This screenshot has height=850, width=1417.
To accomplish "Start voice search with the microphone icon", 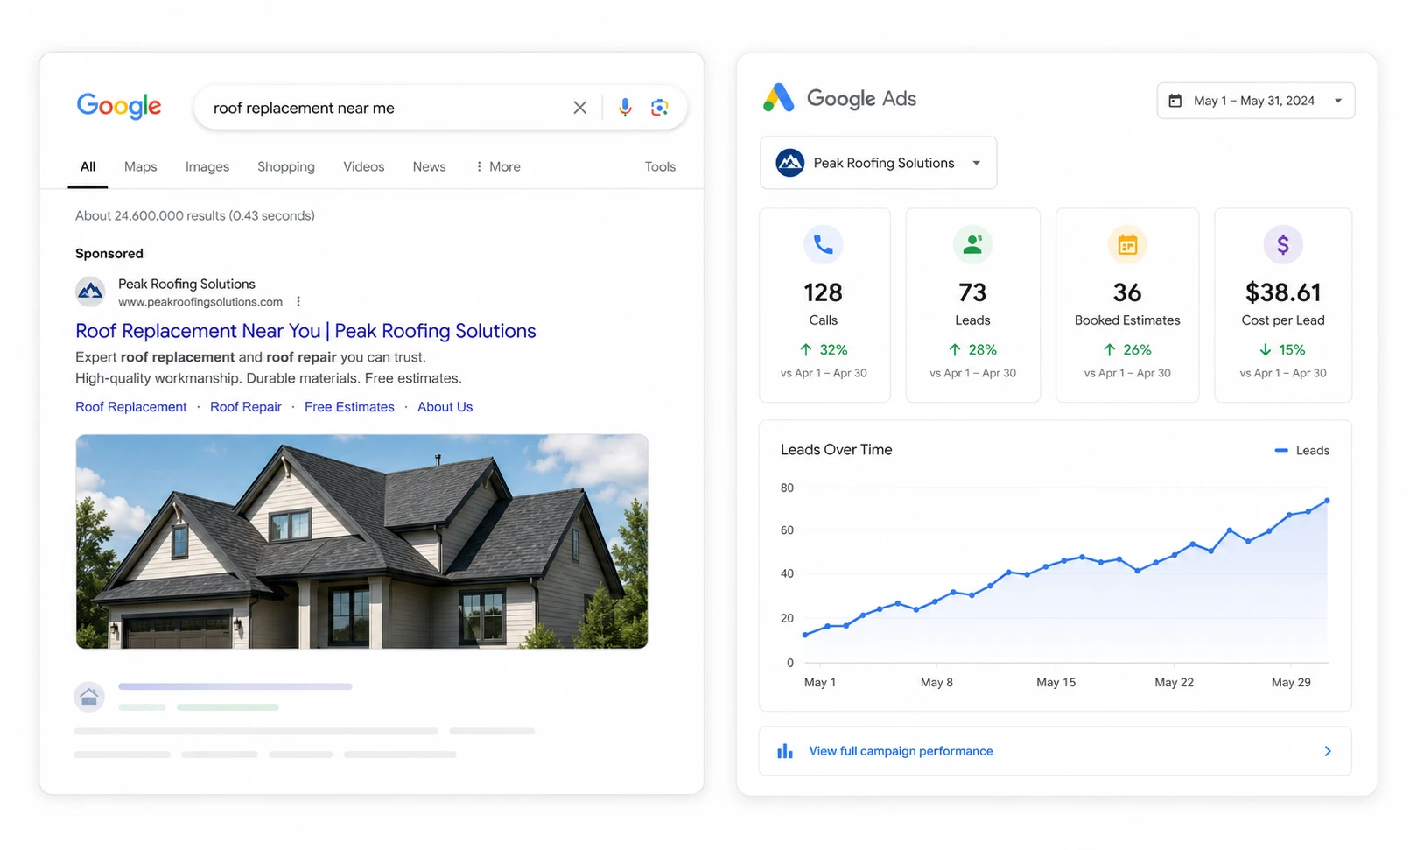I will tap(625, 108).
